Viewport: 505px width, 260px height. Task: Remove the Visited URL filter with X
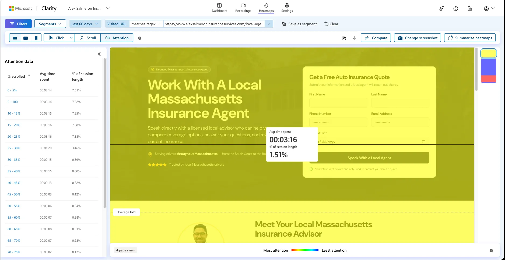(269, 24)
